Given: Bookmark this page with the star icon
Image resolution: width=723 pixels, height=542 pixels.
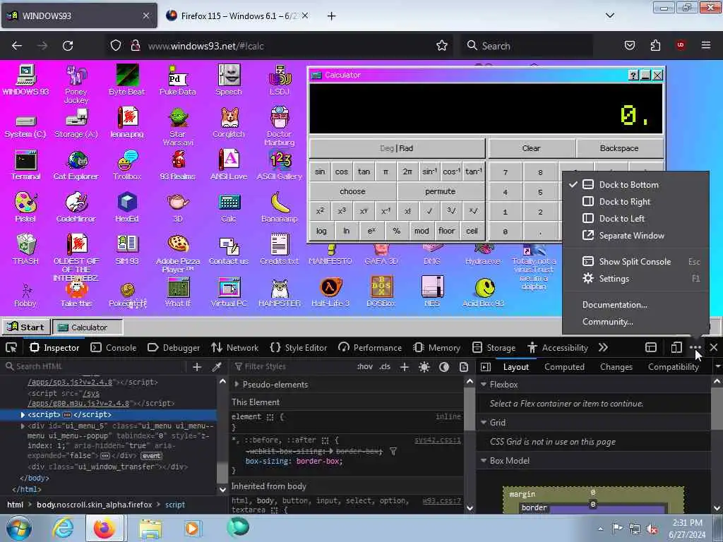Looking at the screenshot, I should [442, 46].
